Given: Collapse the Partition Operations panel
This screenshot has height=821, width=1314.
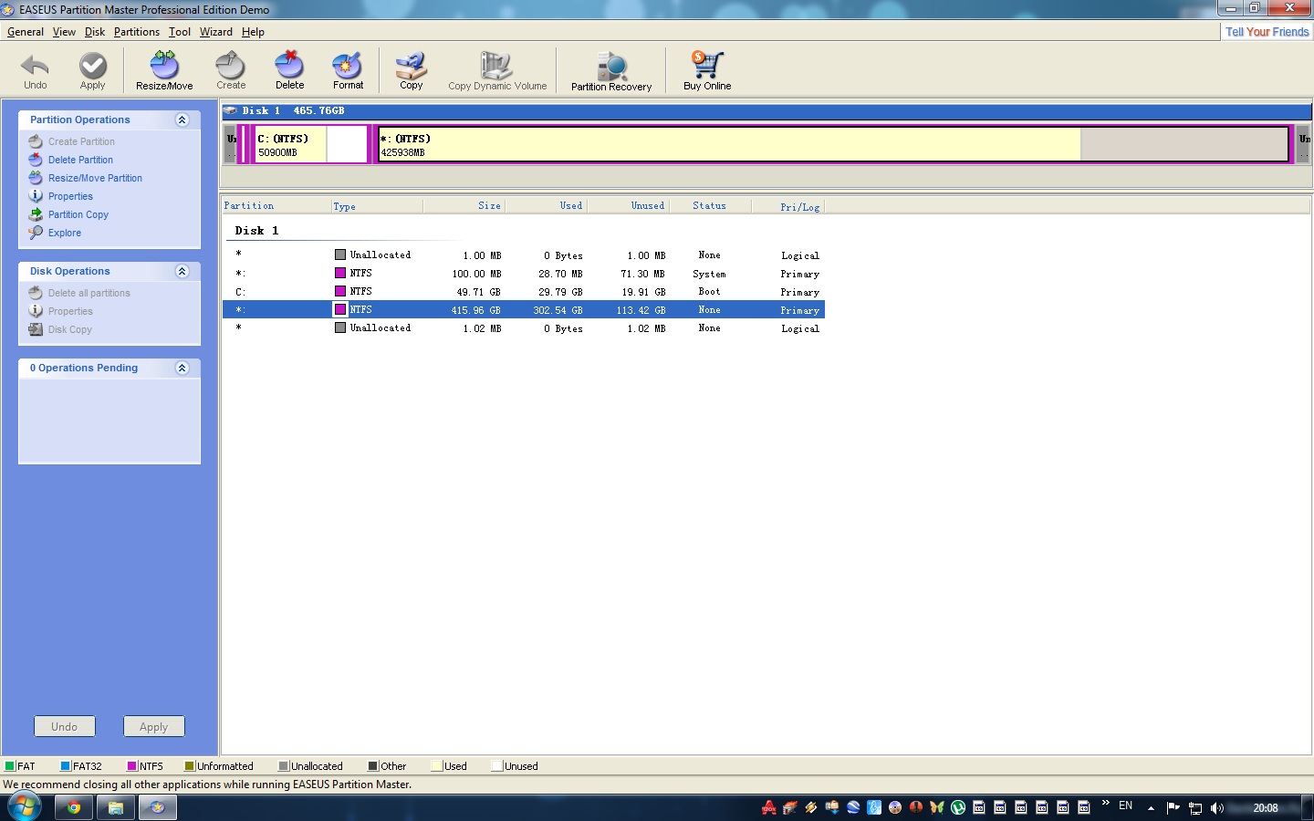Looking at the screenshot, I should 182,120.
